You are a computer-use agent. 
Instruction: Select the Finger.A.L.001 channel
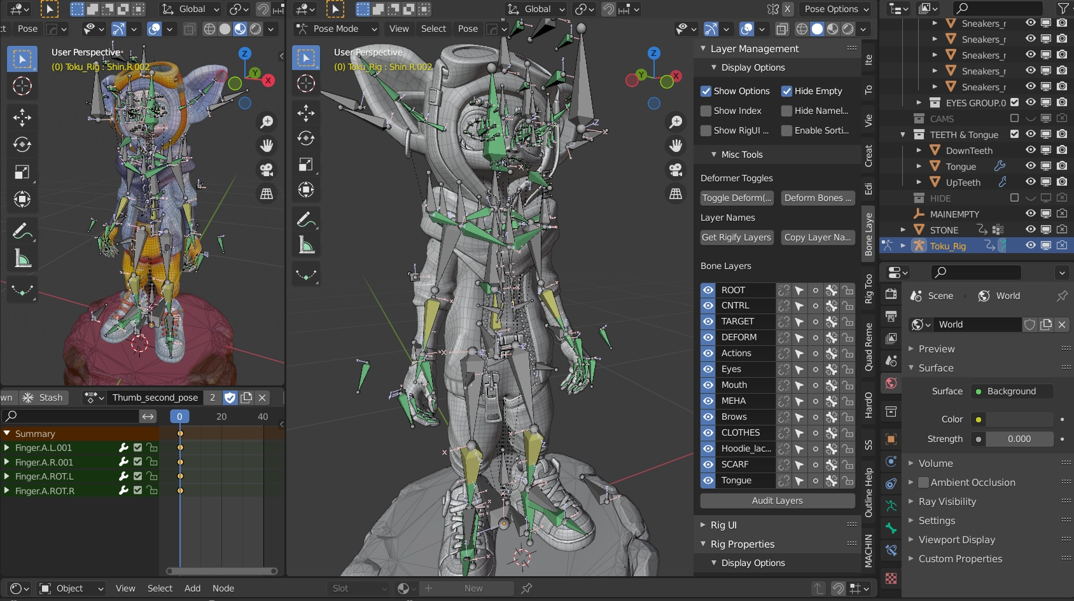43,448
